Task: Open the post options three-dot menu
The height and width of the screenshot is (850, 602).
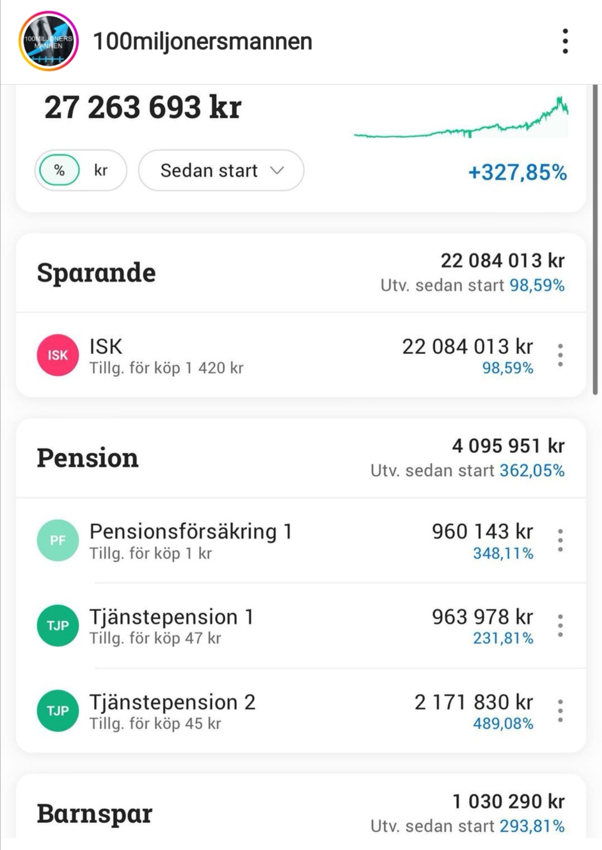Action: pos(565,41)
